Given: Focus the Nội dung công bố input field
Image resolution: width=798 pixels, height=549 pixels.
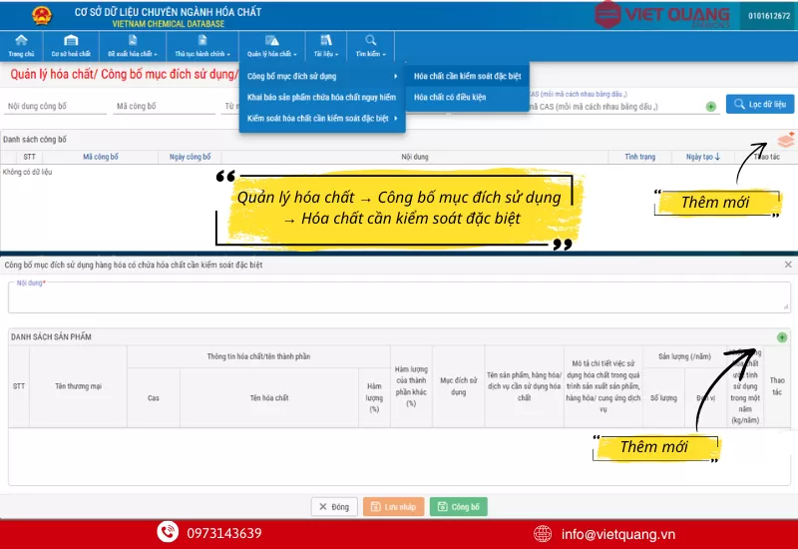Looking at the screenshot, I should (55, 106).
